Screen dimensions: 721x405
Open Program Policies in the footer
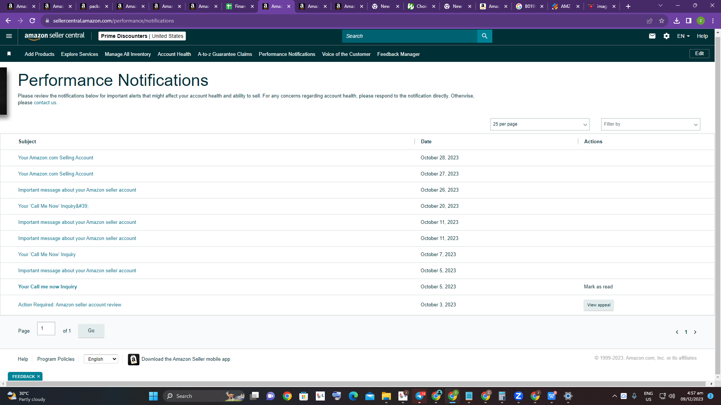[56, 359]
